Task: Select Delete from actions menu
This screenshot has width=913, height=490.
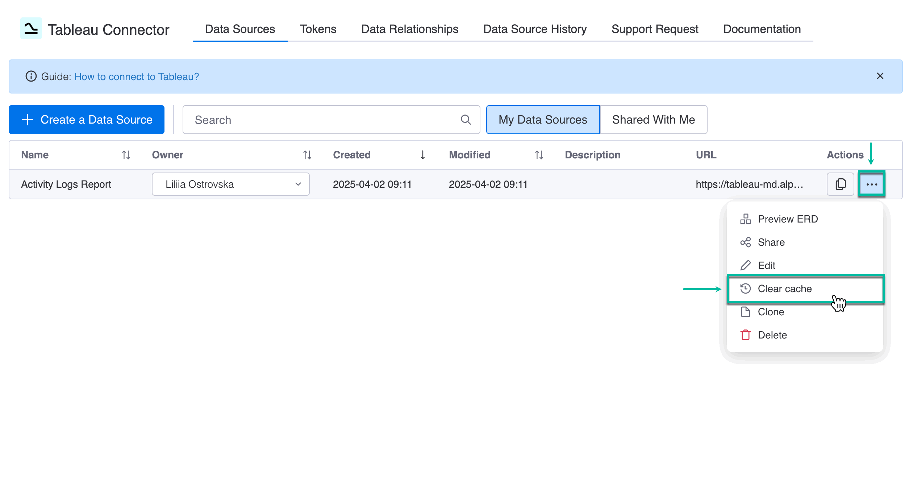Action: click(x=772, y=335)
